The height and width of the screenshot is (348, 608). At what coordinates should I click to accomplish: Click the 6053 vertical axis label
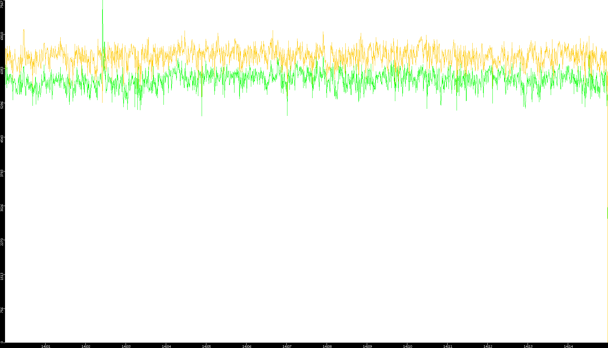2,70
